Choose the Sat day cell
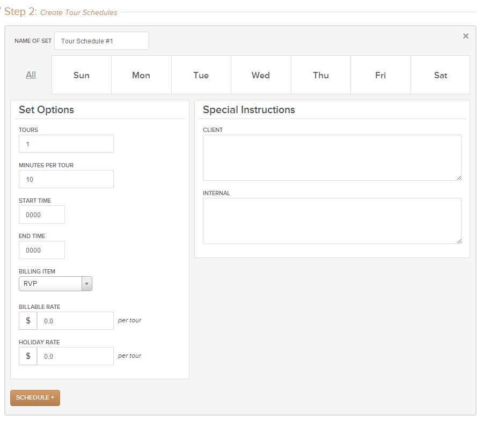The width and height of the screenshot is (483, 421). [440, 75]
